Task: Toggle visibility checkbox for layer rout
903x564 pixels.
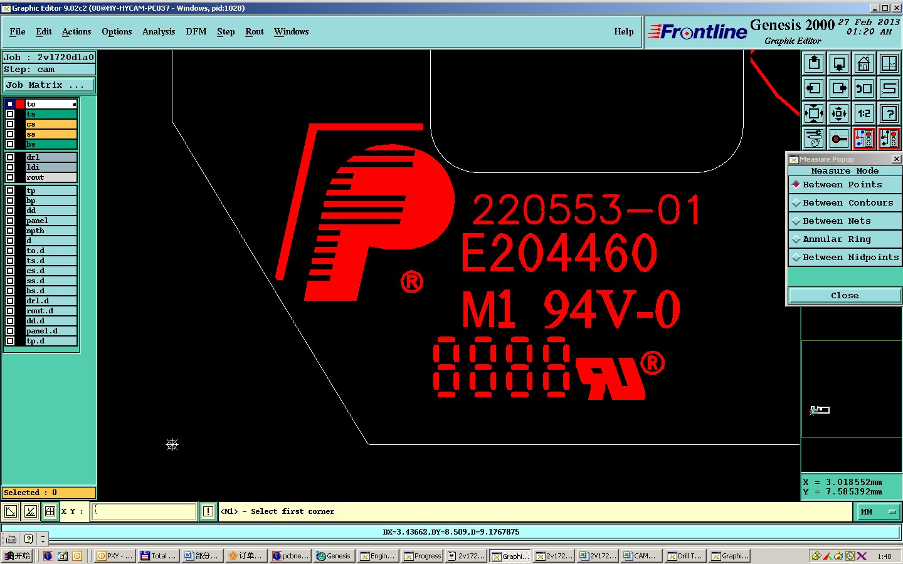Action: [x=10, y=177]
